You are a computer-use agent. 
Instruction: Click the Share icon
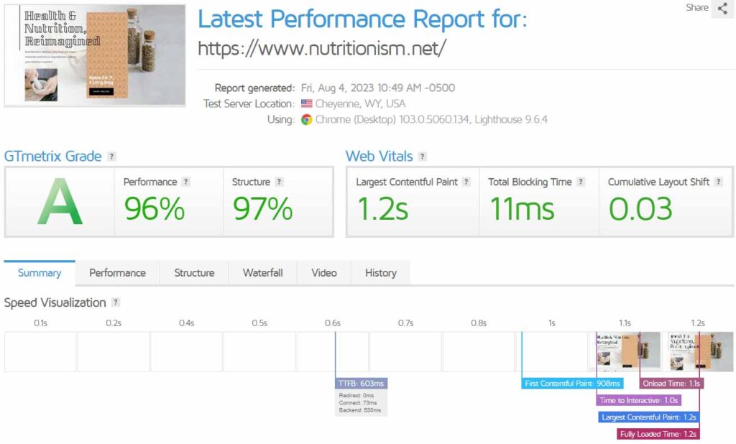click(722, 9)
